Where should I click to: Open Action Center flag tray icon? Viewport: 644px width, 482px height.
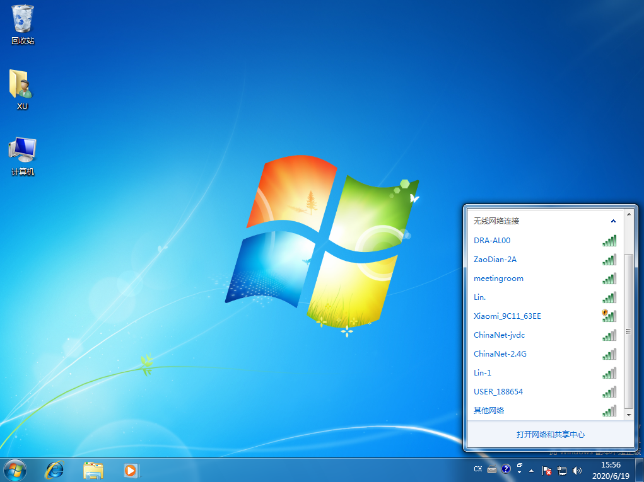click(547, 470)
